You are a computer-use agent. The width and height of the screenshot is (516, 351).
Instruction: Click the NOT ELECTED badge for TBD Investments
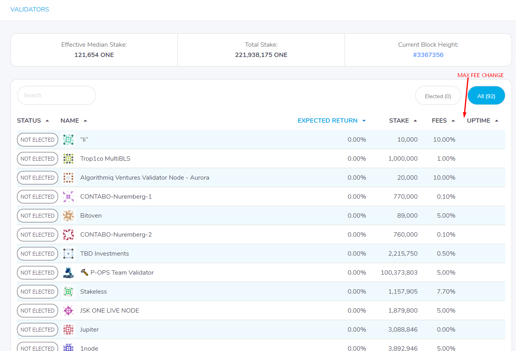tap(37, 254)
